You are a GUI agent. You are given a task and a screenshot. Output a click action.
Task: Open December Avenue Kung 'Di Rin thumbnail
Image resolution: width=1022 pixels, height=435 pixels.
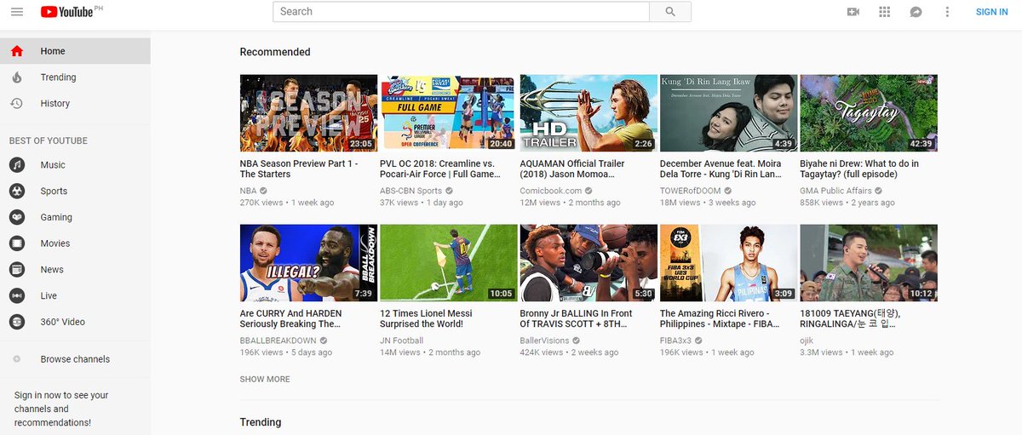729,113
